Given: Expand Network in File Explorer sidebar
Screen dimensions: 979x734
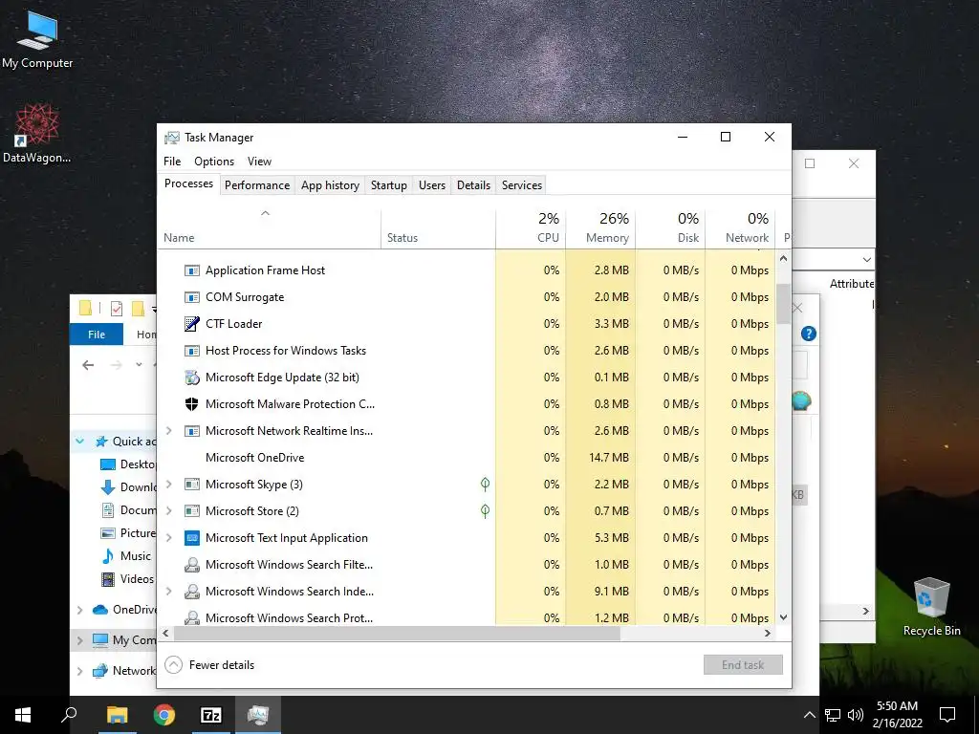Looking at the screenshot, I should [x=80, y=671].
